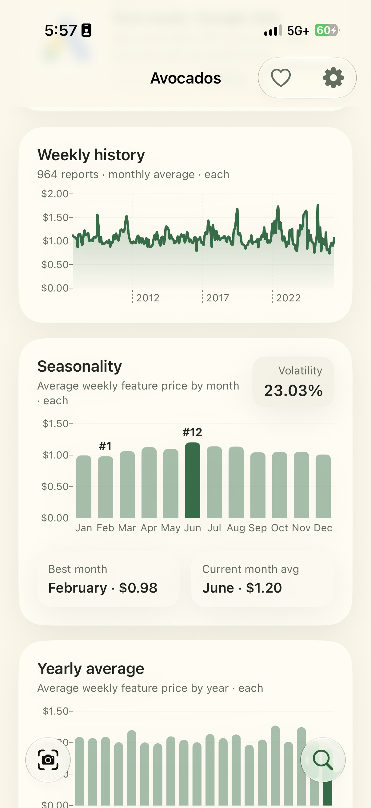This screenshot has width=371, height=808.
Task: Open settings via gear icon
Action: pyautogui.click(x=333, y=78)
